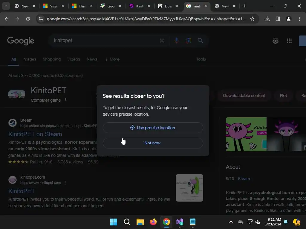306x229 pixels.
Task: Open a new tab with plus
Action: (x=244, y=6)
